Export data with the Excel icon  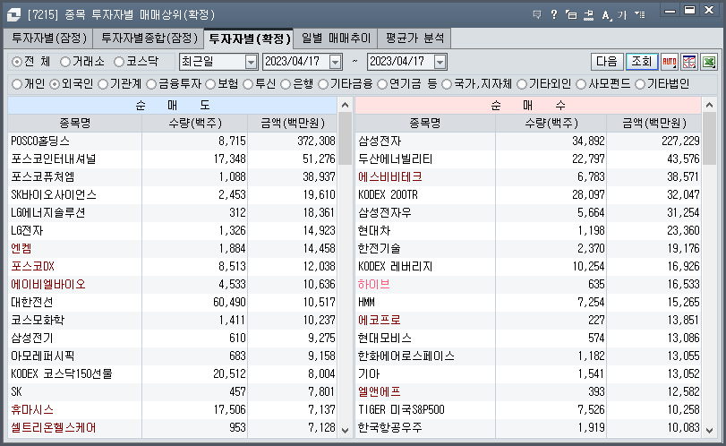(709, 62)
